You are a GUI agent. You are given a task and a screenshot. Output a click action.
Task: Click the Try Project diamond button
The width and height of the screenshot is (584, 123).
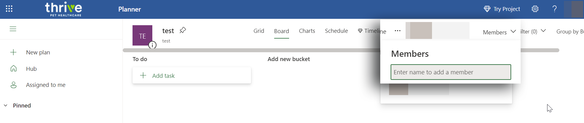pos(502,9)
